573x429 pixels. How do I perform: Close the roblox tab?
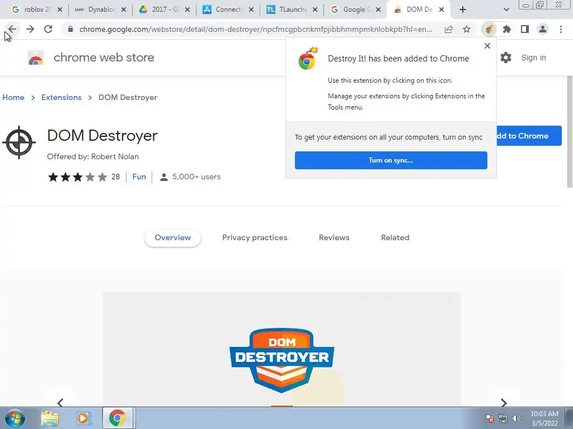click(x=60, y=10)
